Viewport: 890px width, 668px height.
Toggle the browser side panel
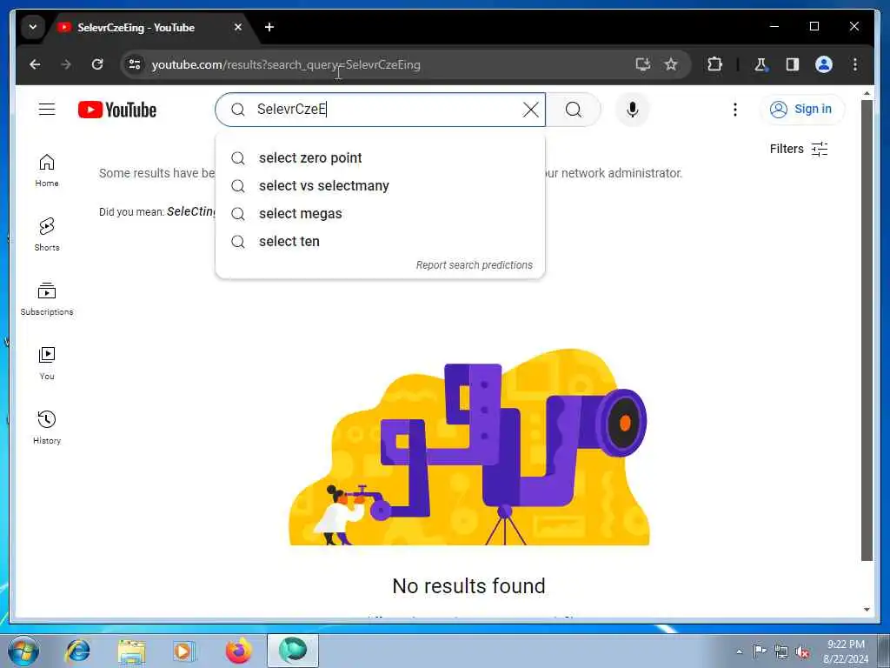point(793,64)
